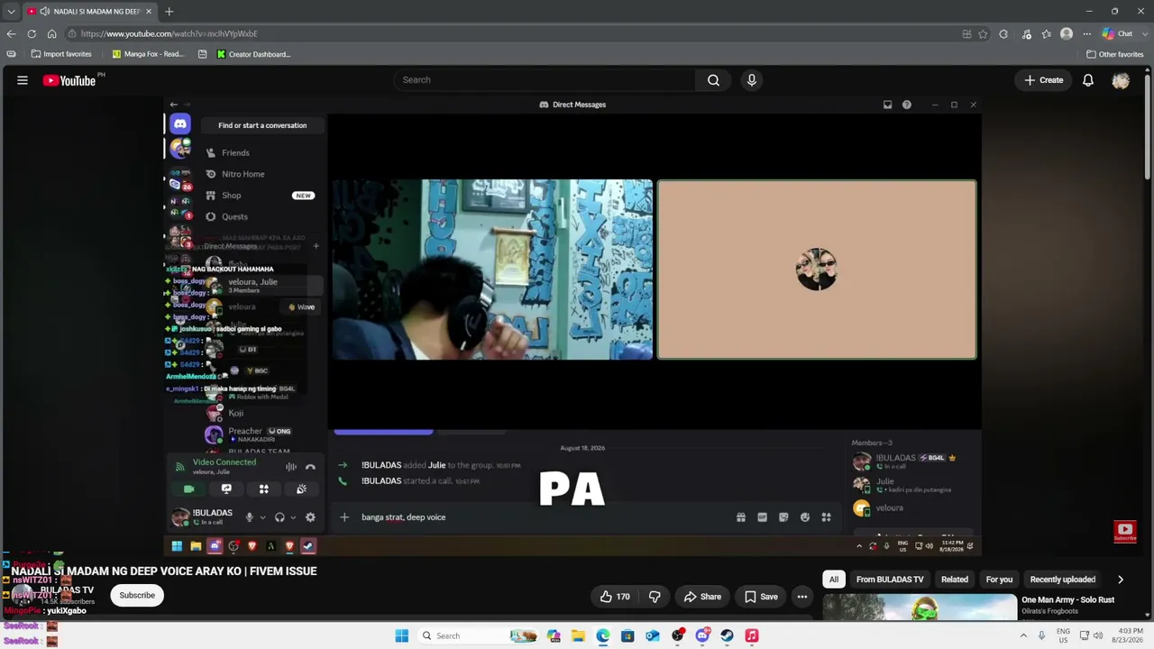Screen dimensions: 1154x649
Task: Subscribe to BULADAS TV
Action: tap(137, 595)
